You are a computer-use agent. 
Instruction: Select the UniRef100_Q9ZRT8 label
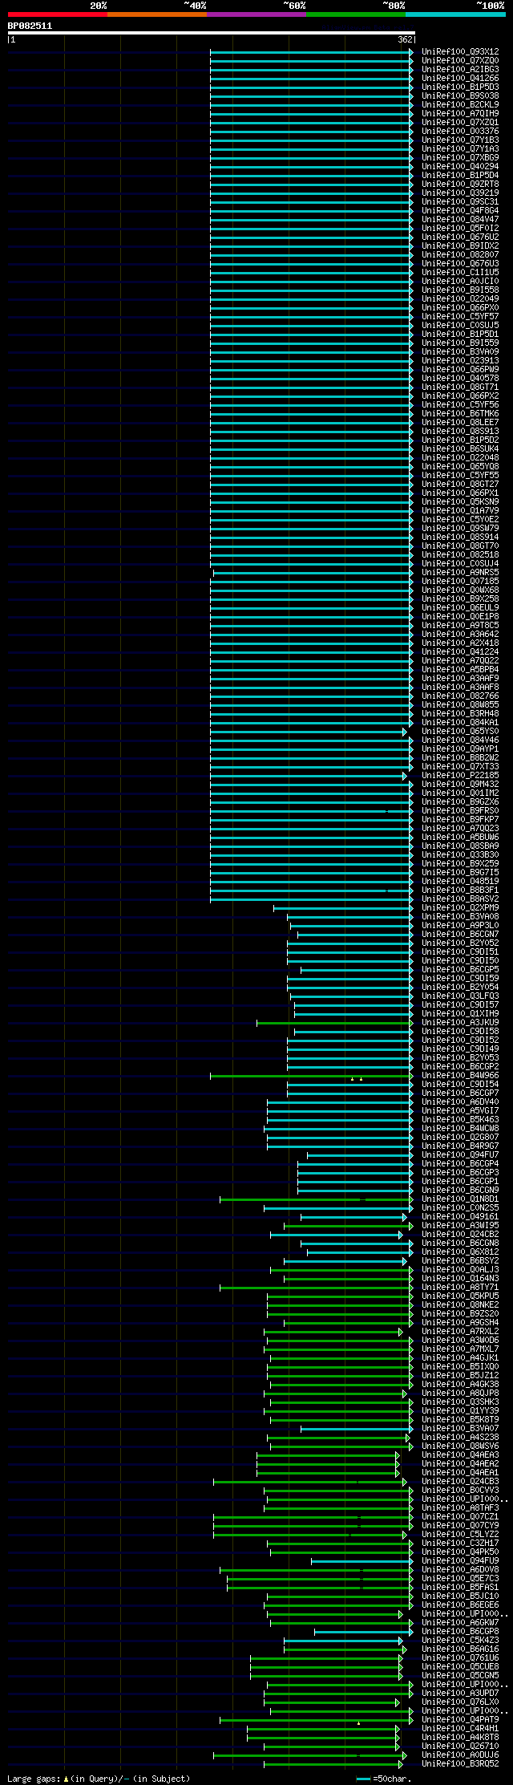click(460, 185)
